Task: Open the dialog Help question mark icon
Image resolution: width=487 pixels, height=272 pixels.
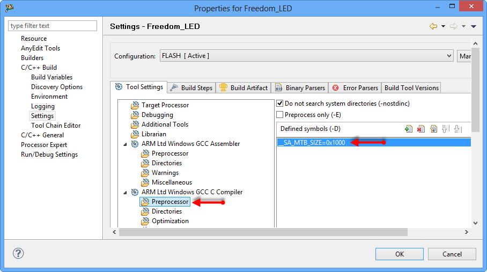Action: pyautogui.click(x=18, y=254)
